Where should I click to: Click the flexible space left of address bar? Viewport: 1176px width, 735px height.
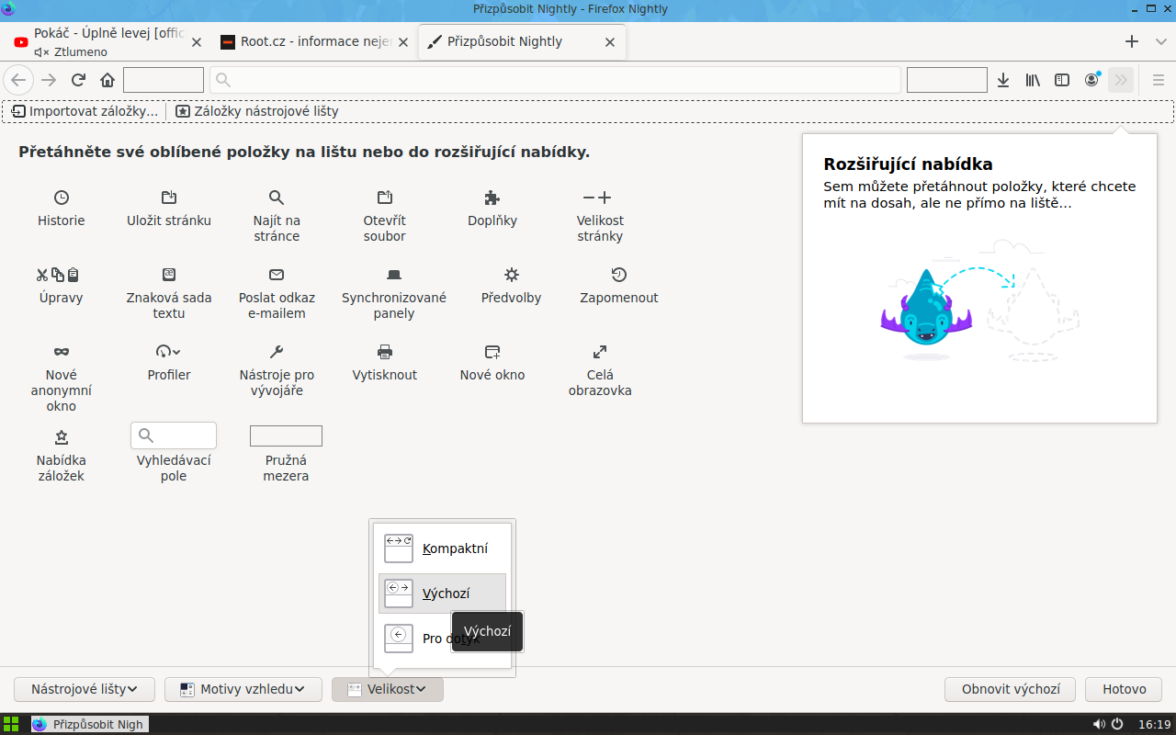[x=164, y=80]
